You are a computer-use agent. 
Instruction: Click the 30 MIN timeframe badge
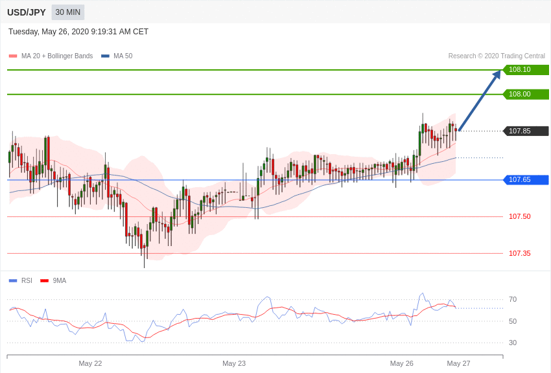[68, 12]
